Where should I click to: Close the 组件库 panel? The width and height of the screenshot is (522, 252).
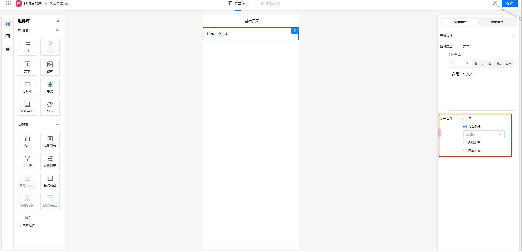pos(58,21)
